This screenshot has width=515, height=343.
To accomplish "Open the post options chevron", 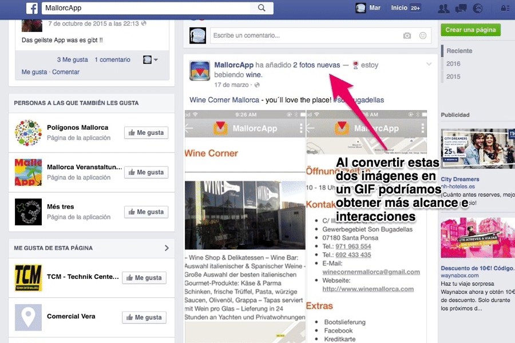I will point(429,64).
